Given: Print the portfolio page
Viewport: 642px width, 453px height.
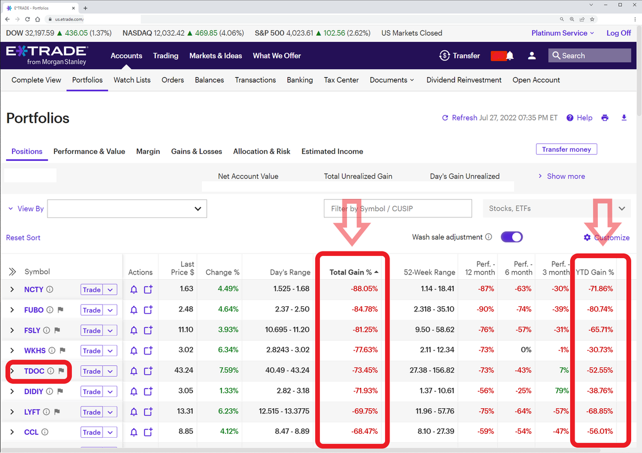Looking at the screenshot, I should coord(605,118).
